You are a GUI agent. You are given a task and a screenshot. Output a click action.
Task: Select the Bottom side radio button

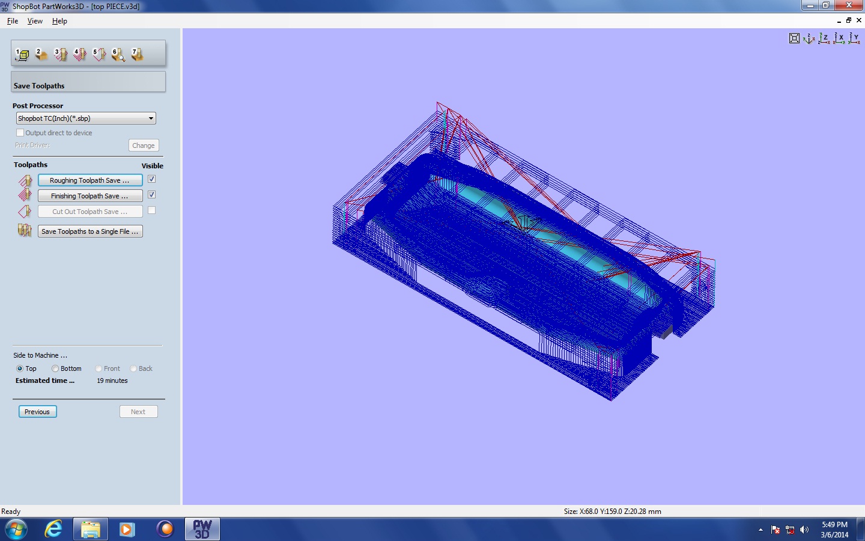(55, 368)
